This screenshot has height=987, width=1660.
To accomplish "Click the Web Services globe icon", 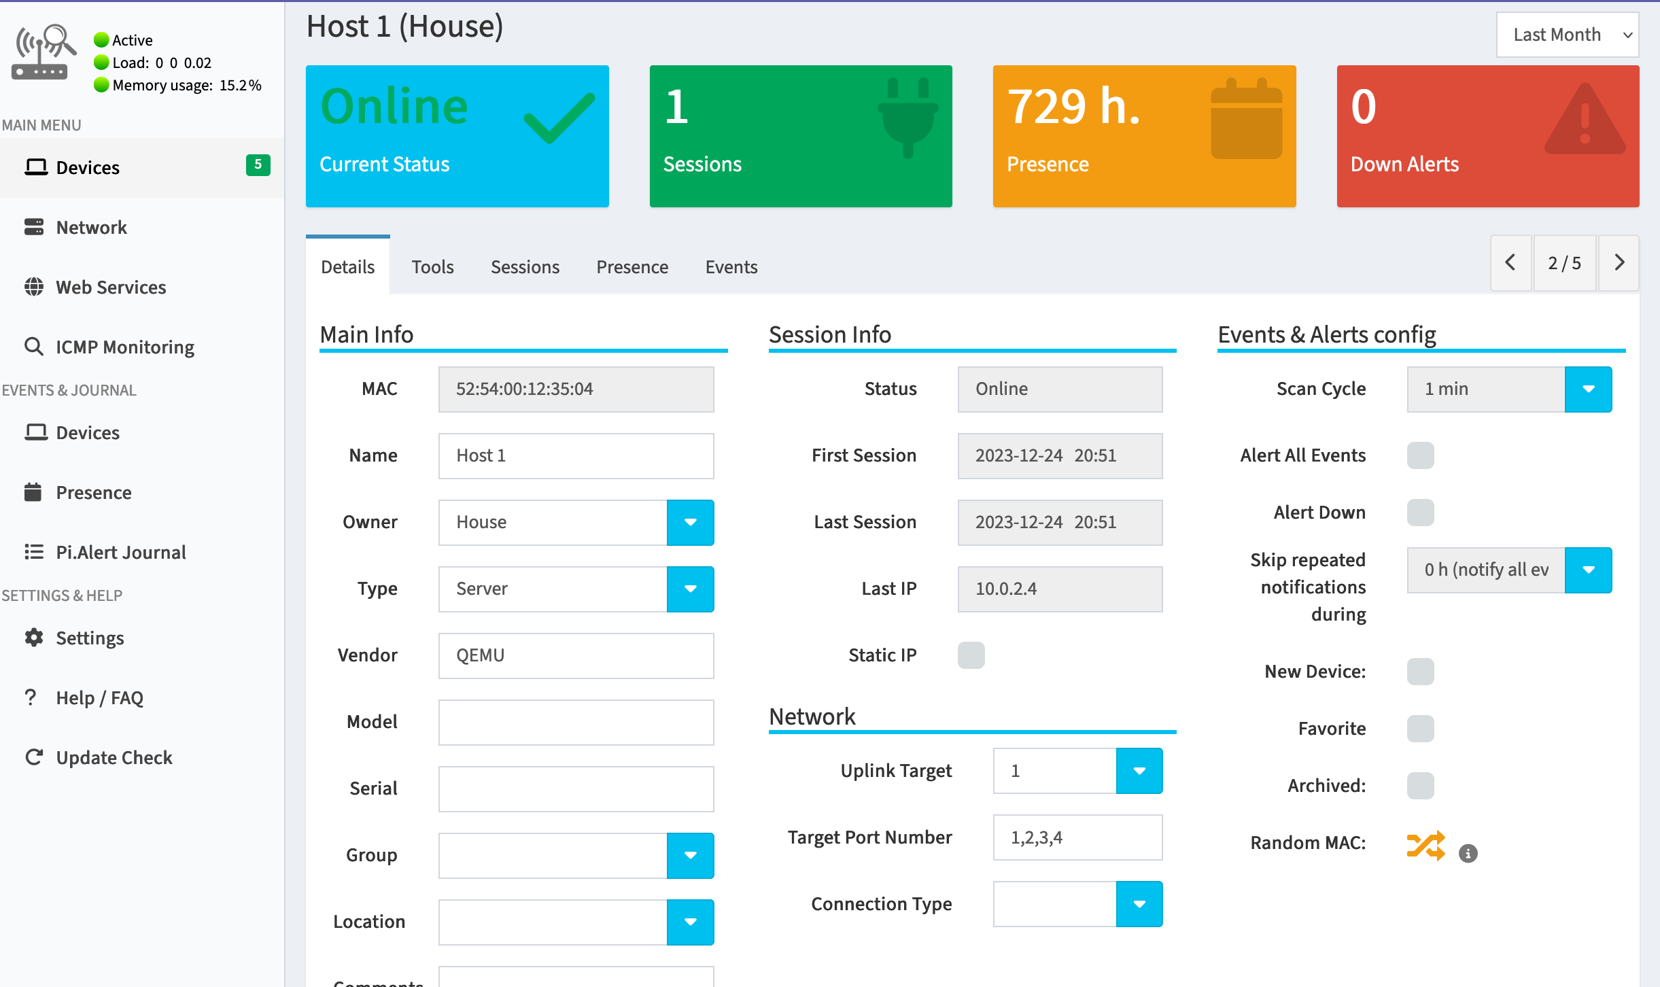I will pos(33,287).
